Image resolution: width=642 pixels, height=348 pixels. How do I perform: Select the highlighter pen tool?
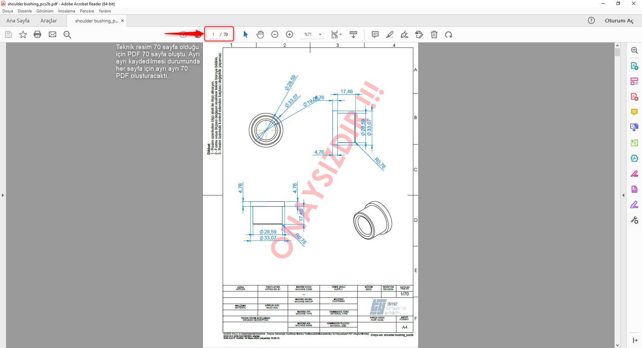coord(390,34)
